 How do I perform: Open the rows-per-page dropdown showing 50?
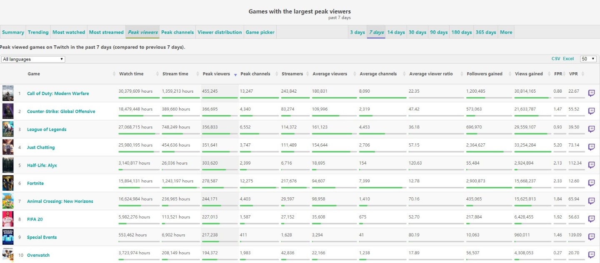click(x=588, y=59)
